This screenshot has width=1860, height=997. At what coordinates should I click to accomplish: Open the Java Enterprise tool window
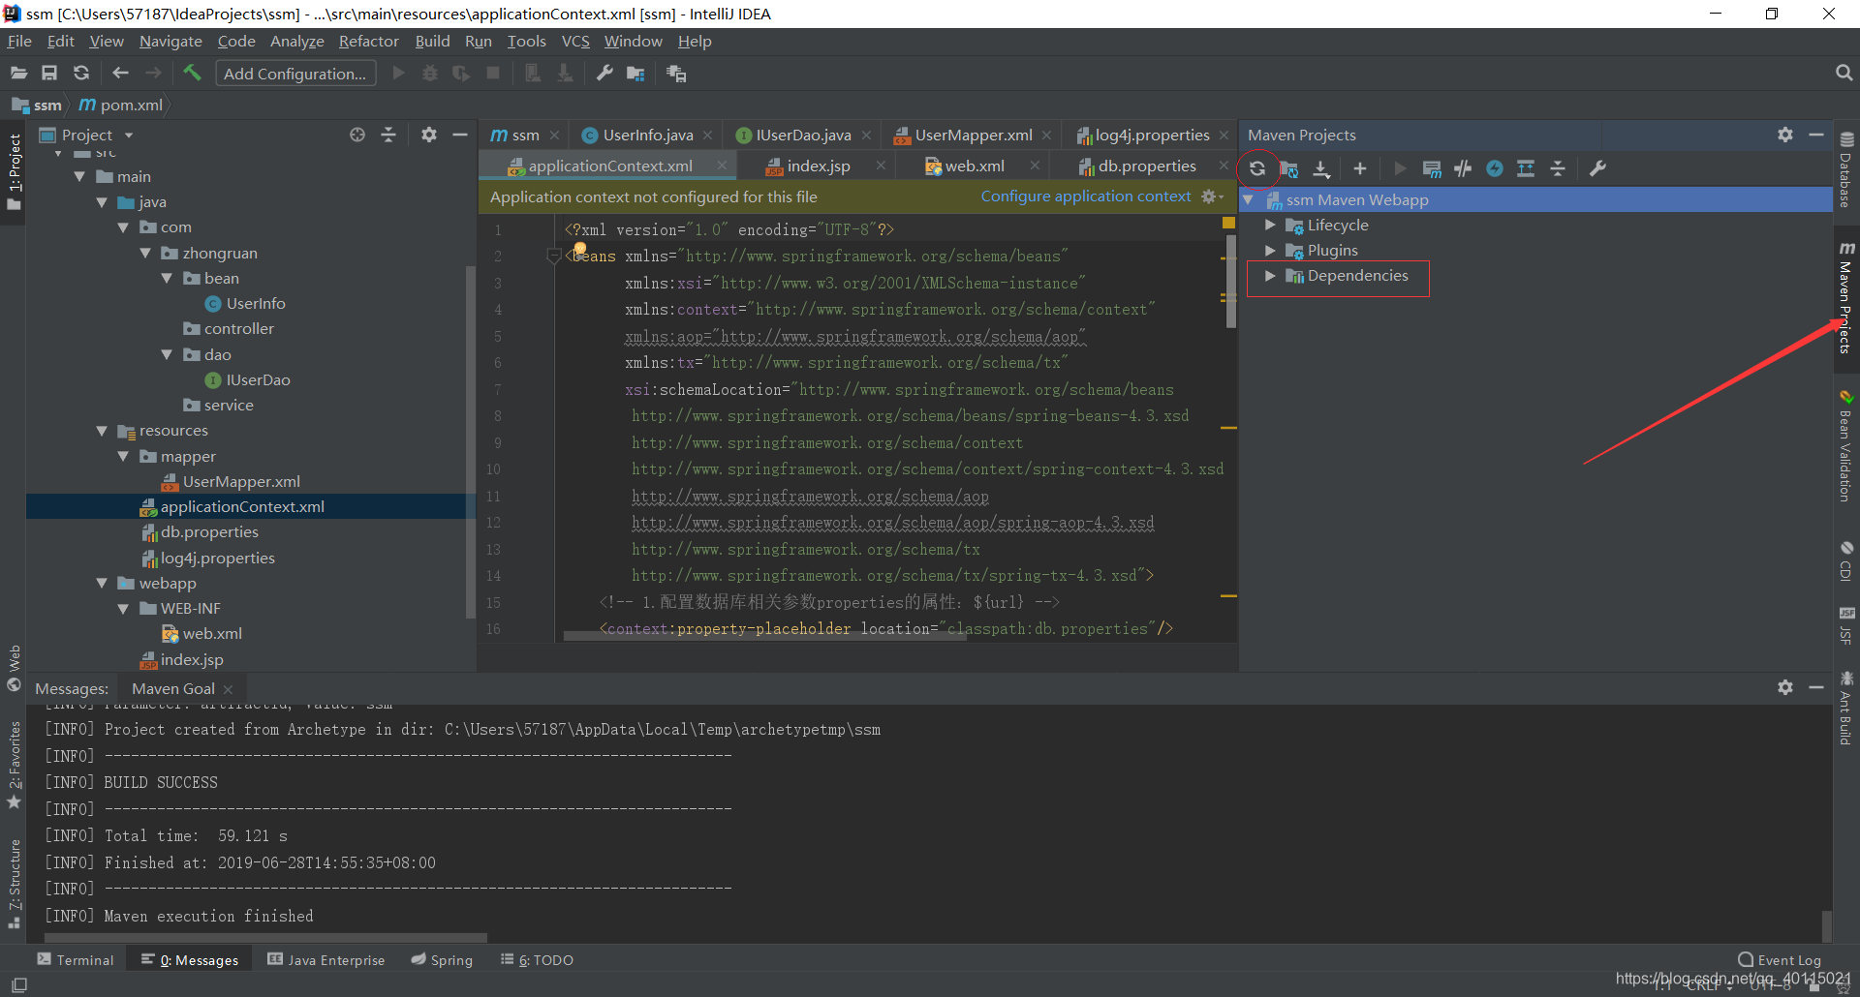tap(326, 959)
